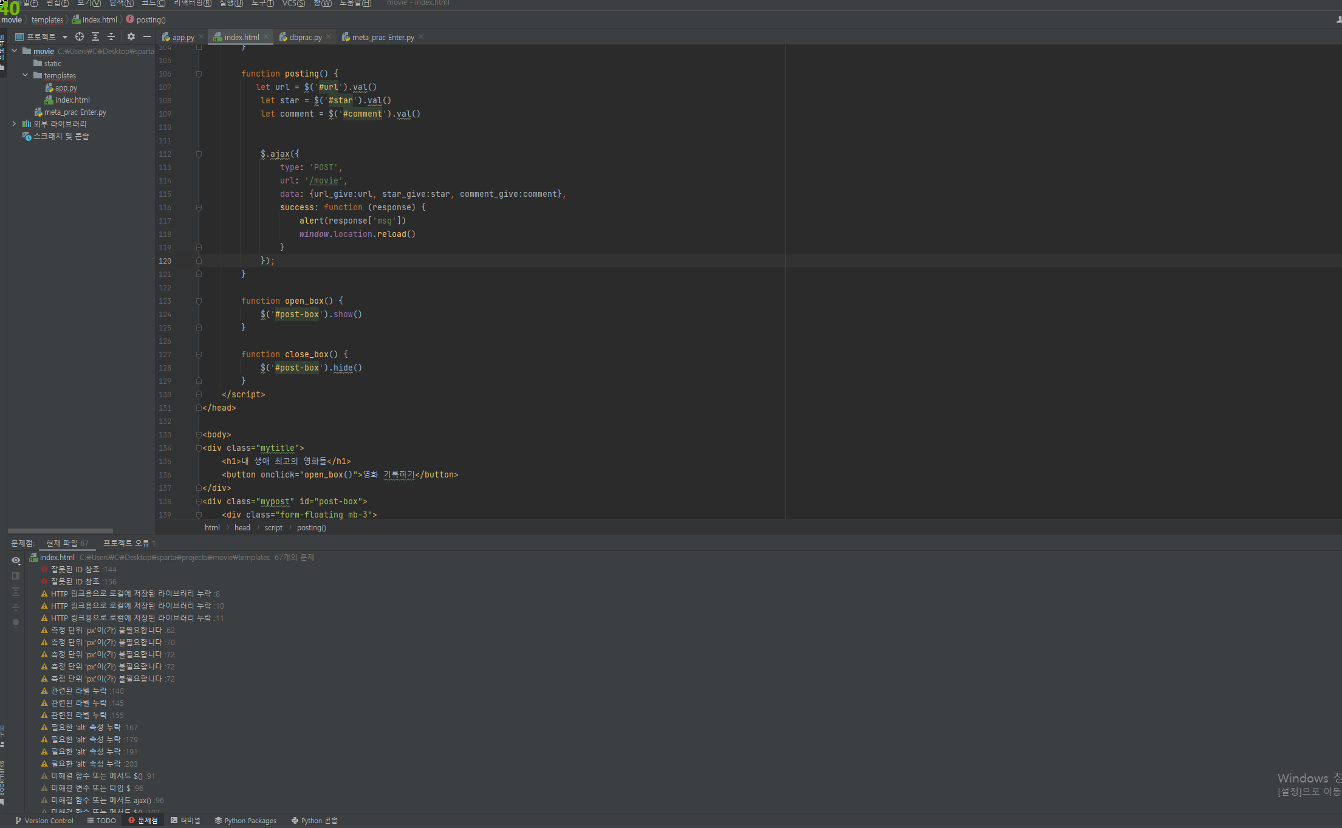Select the 현재 파일 tab in Problems
Screen dimensions: 1342x828
67,543
